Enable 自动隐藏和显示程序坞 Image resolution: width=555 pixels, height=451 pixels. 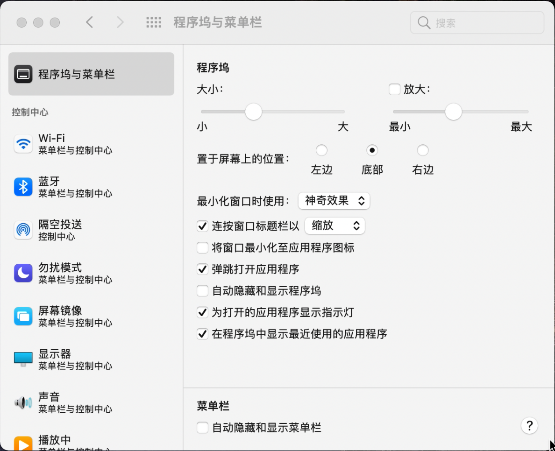(x=202, y=290)
